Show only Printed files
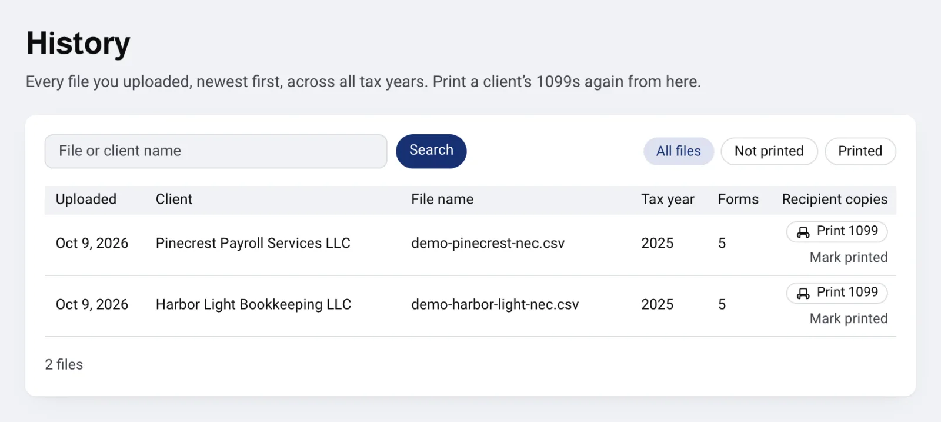The height and width of the screenshot is (422, 941). click(x=860, y=151)
